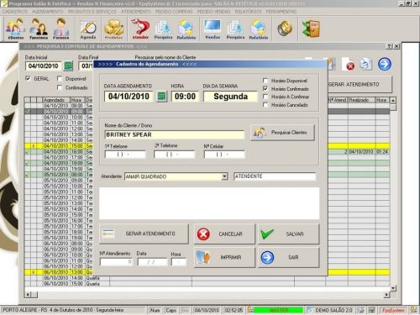
Task: Click the far right status bar icon
Action: point(413,310)
